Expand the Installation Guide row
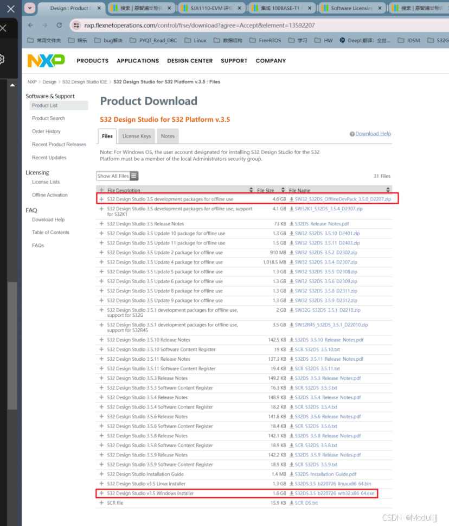This screenshot has height=526, width=449. tap(101, 474)
